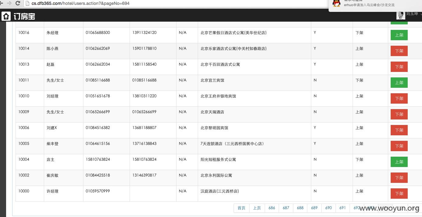Select phone number 01059570999
This screenshot has height=217, width=422.
(x=98, y=191)
